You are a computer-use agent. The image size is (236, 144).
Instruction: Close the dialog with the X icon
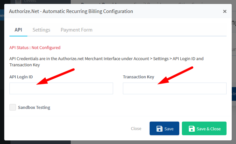[x=225, y=11]
